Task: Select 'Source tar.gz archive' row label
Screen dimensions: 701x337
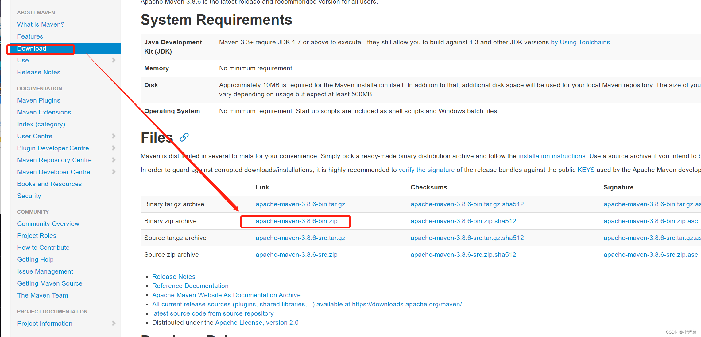Action: (175, 238)
